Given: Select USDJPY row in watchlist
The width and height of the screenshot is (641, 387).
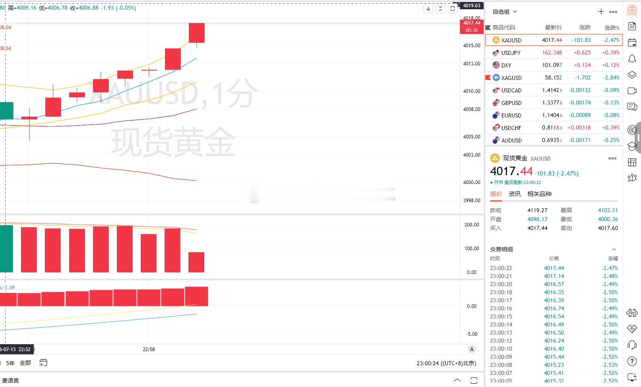Looking at the screenshot, I should (x=554, y=52).
